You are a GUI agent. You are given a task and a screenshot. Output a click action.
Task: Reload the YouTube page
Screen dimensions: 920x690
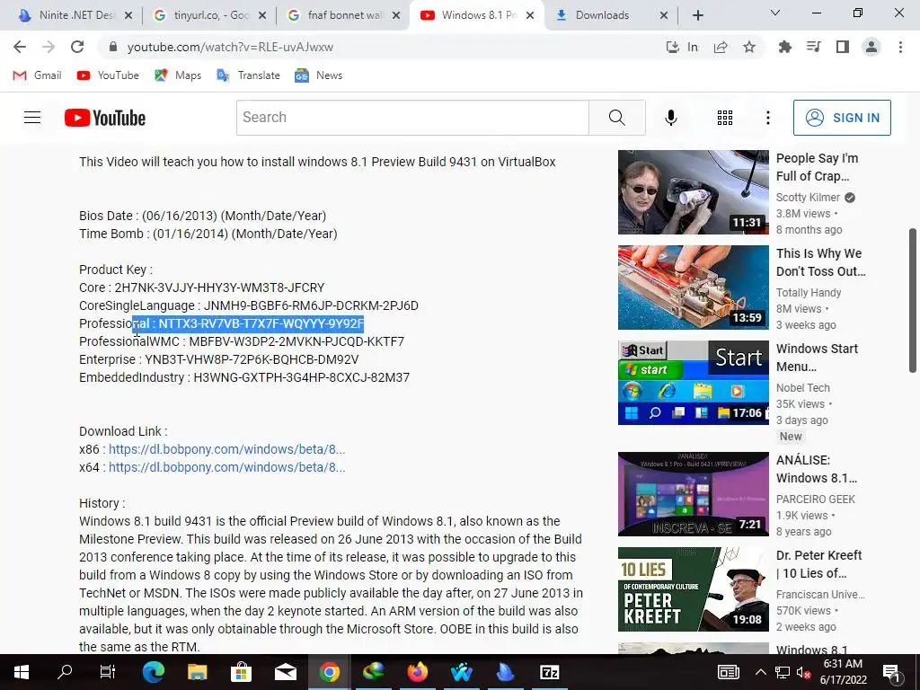(77, 47)
